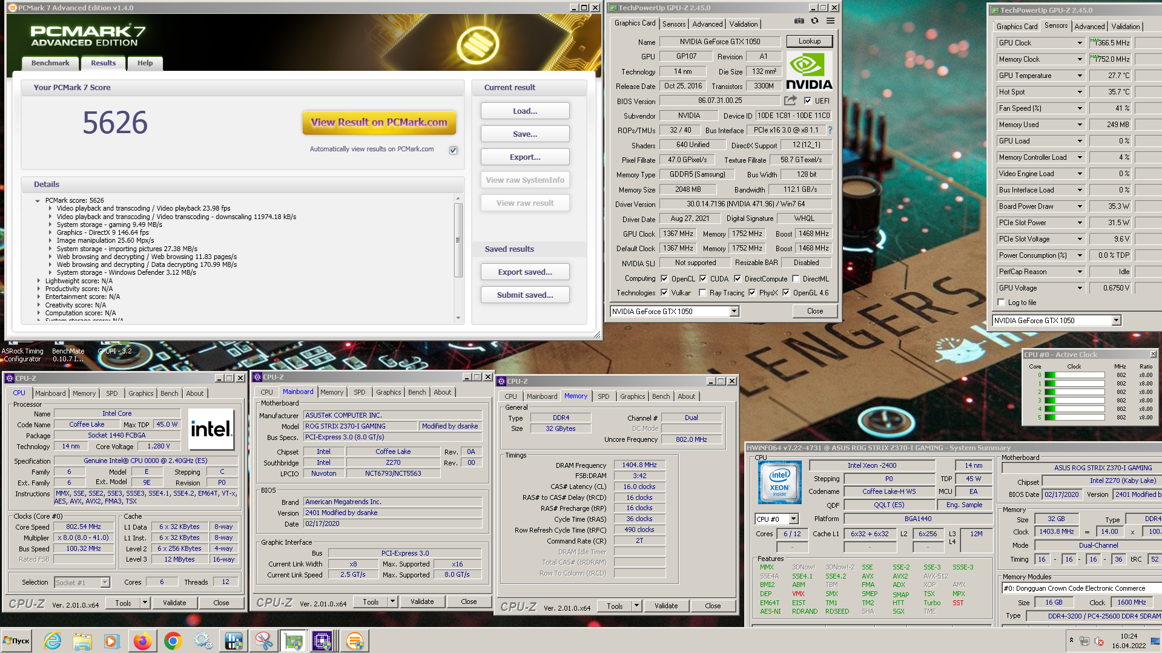
Task: Launch Firefox from the taskbar
Action: tap(143, 641)
